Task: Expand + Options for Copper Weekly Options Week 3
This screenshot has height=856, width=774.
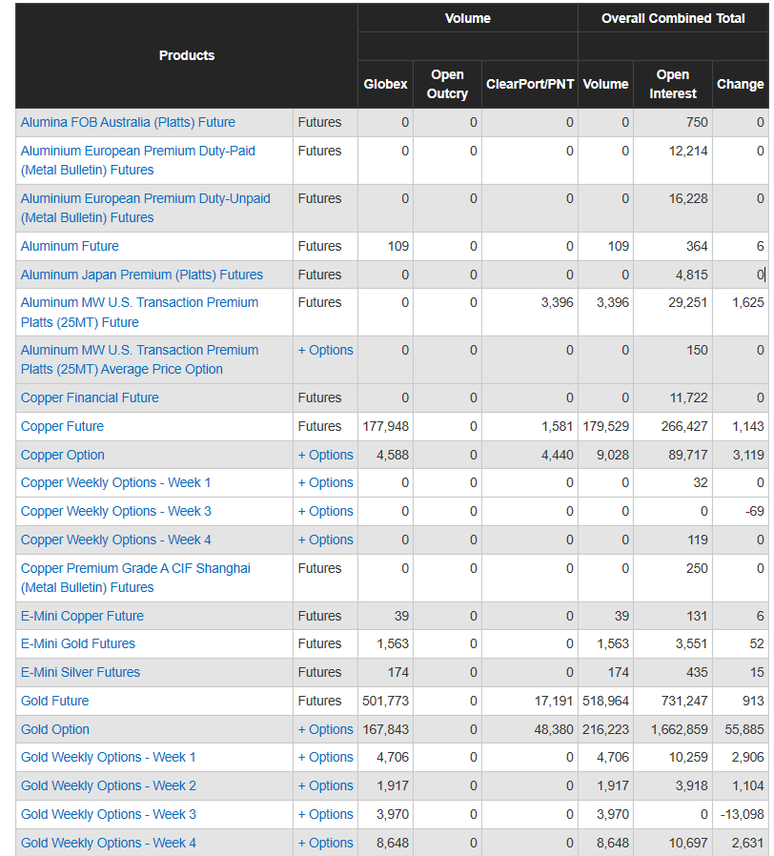Action: click(x=325, y=511)
